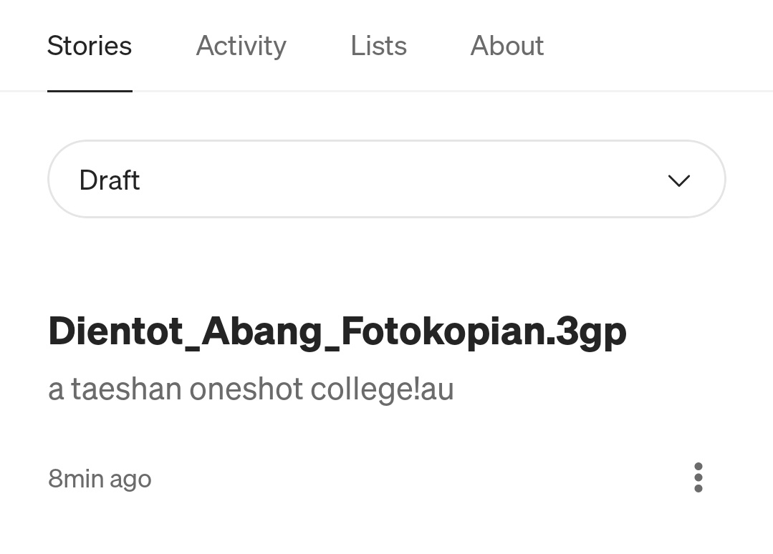This screenshot has width=773, height=554.
Task: Expand the Draft status dropdown
Action: pyautogui.click(x=387, y=179)
